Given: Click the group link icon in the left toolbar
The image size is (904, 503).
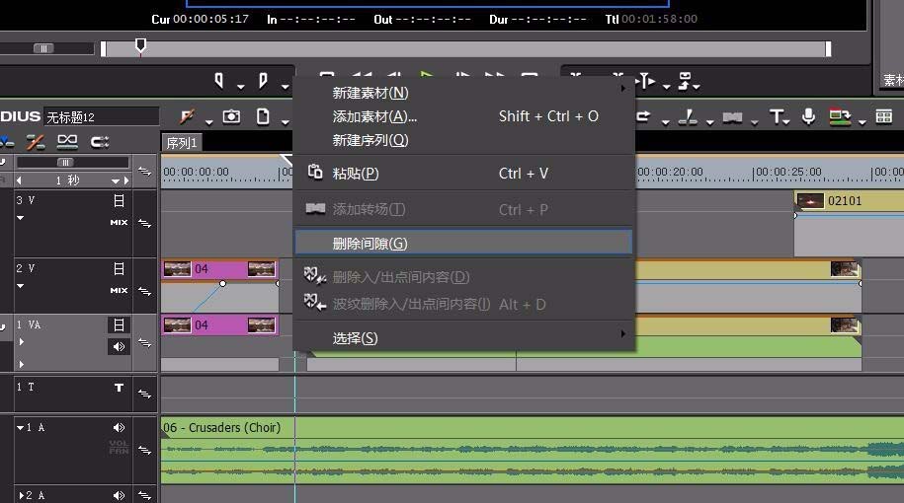Looking at the screenshot, I should pyautogui.click(x=67, y=142).
